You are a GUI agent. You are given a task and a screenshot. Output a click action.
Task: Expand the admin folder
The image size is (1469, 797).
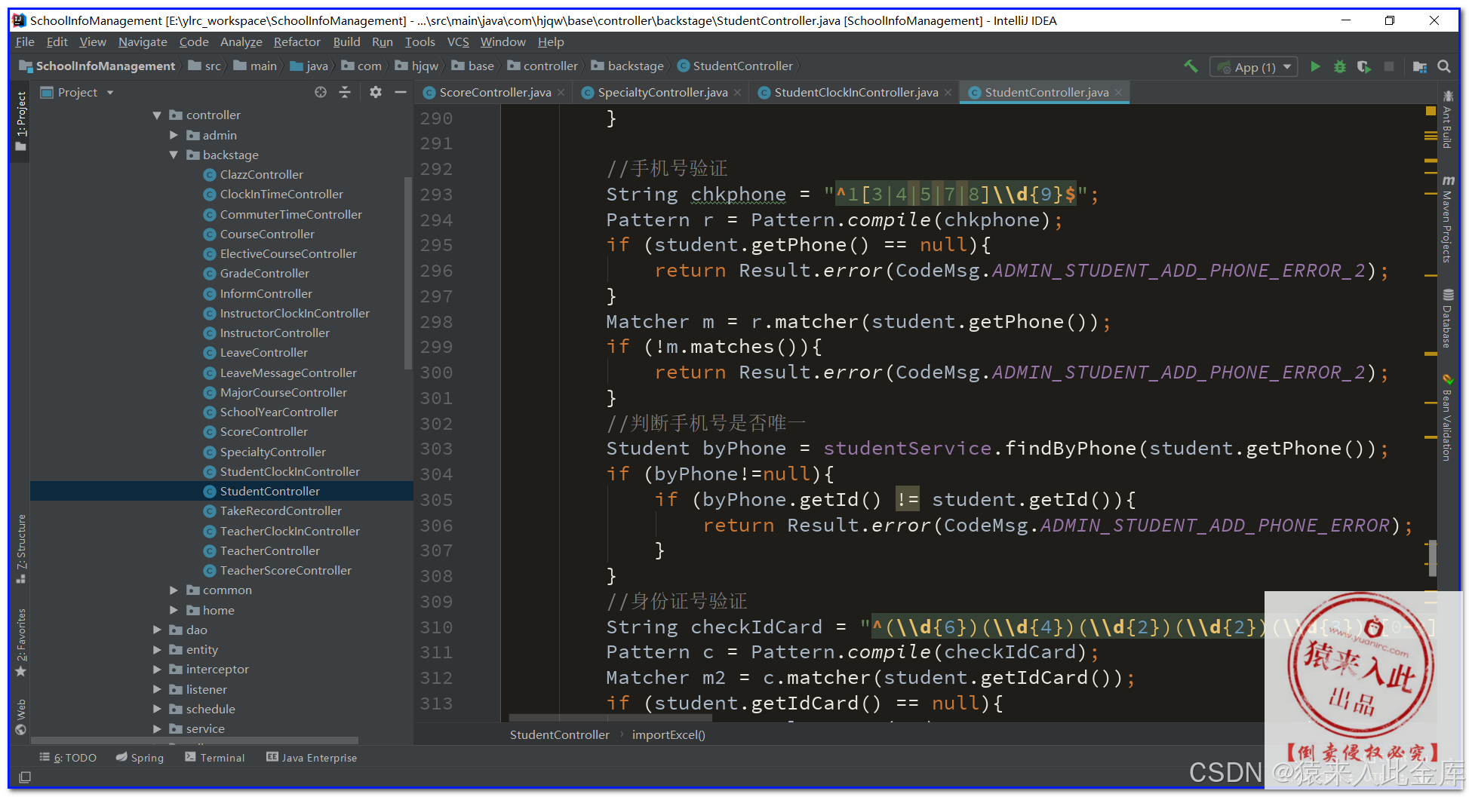coord(174,135)
